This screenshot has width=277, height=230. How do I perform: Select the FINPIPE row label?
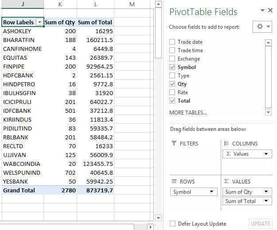[23, 66]
